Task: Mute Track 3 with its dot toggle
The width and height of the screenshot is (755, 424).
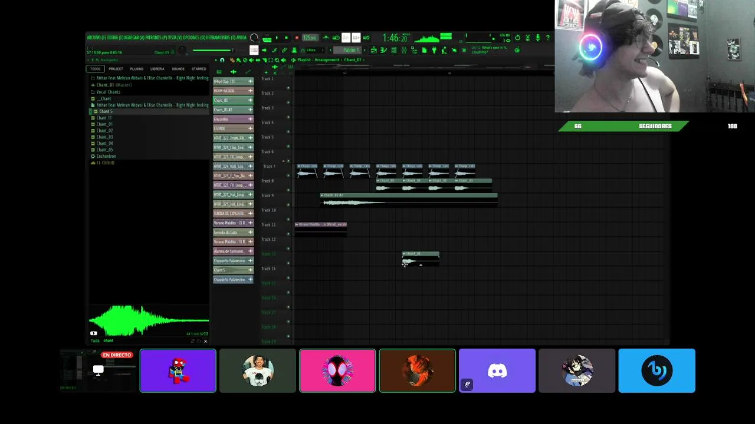Action: [x=288, y=117]
